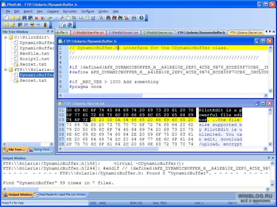Open the encryption toolbar options dropdown arrow

[51, 26]
